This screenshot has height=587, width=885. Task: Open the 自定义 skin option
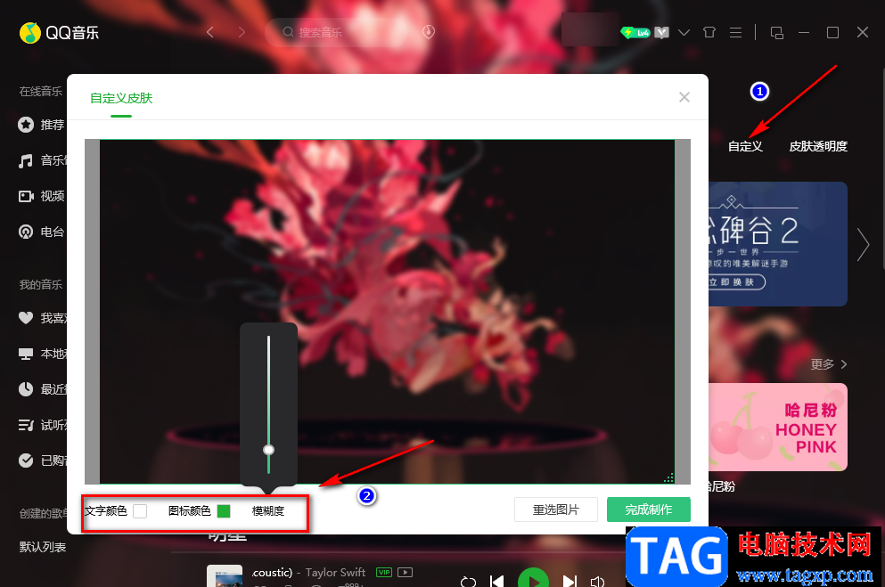pyautogui.click(x=745, y=147)
